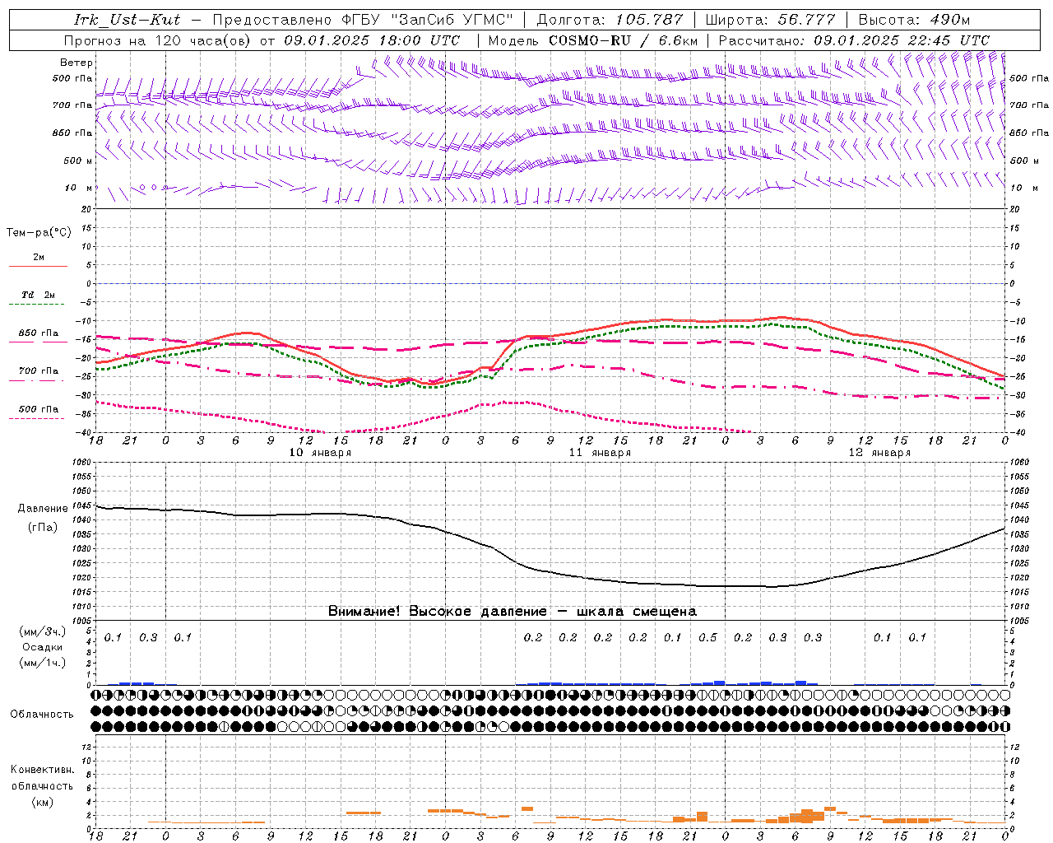Click the red solid 2м legend line
This screenshot has height=843, width=1053.
coord(38,267)
